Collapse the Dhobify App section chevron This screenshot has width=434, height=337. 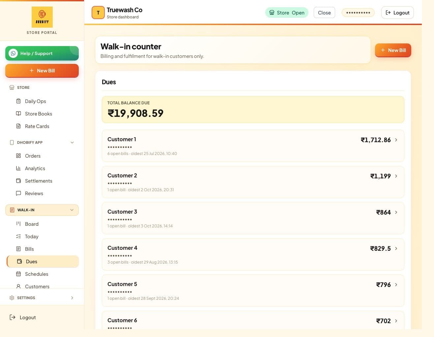(x=72, y=143)
